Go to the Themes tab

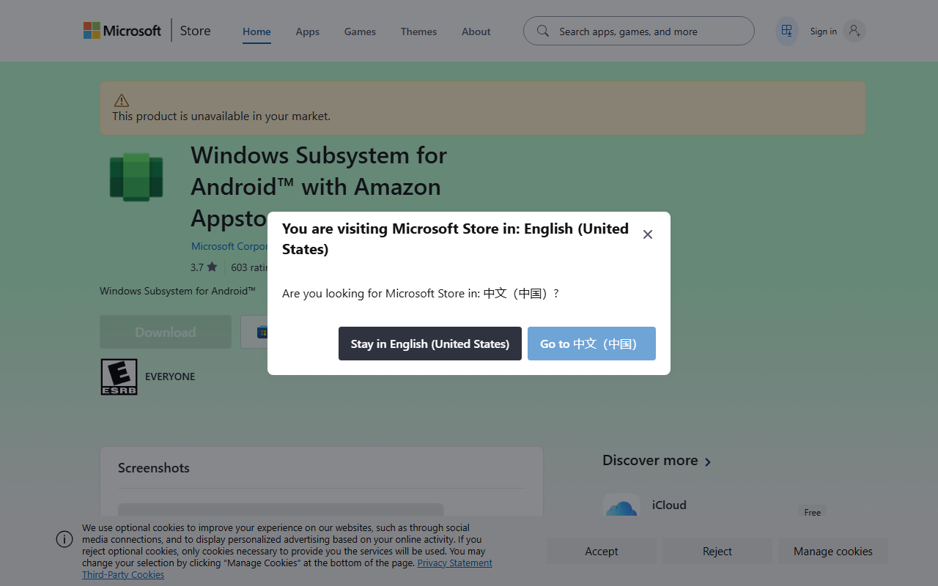click(418, 31)
